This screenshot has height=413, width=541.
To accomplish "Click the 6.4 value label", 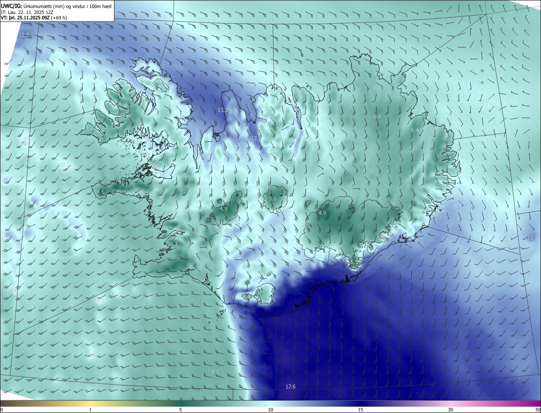I will point(415,130).
